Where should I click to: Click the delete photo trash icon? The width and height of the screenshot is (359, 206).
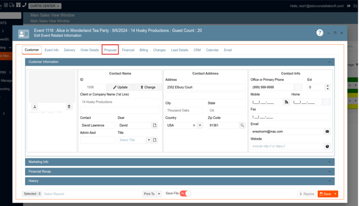click(69, 107)
